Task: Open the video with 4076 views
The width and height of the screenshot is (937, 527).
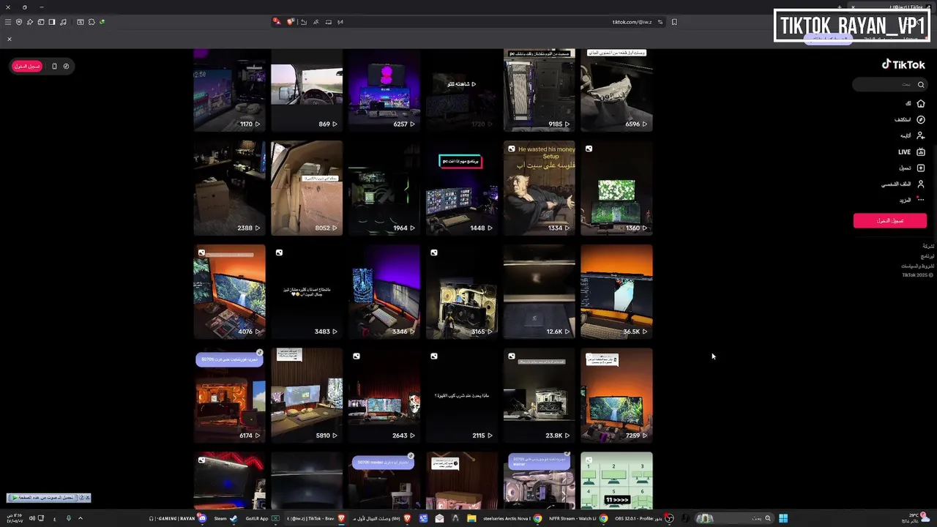Action: pyautogui.click(x=229, y=292)
